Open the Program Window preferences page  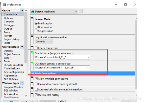coord(14,87)
